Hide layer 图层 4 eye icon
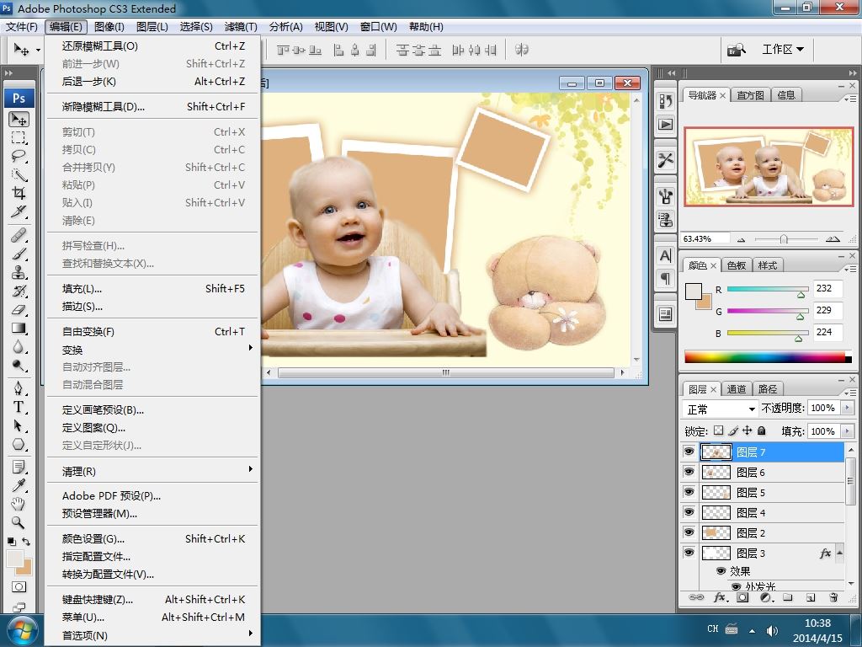The image size is (862, 647). coord(689,512)
